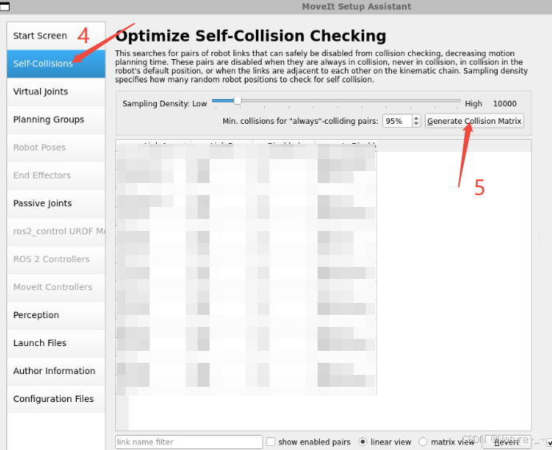
Task: Decrease min collisions percentage spinner
Action: pyautogui.click(x=416, y=124)
